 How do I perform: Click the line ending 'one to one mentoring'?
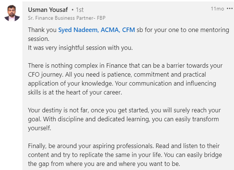[177, 29]
